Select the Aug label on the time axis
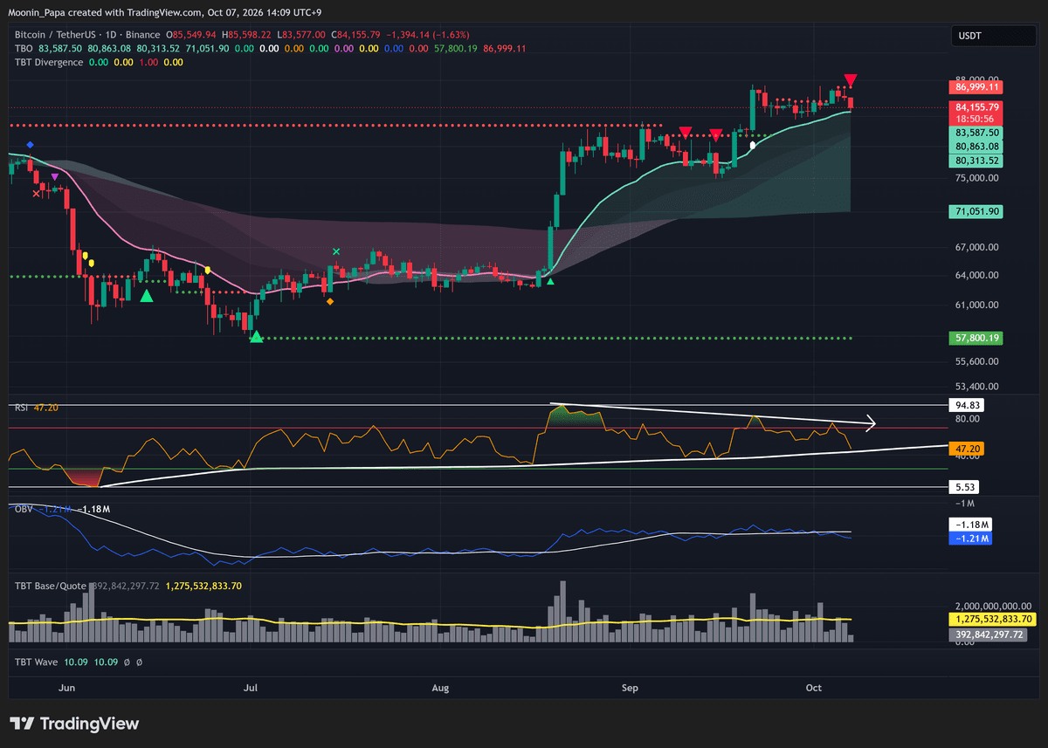Viewport: 1048px width, 748px height. tap(440, 688)
